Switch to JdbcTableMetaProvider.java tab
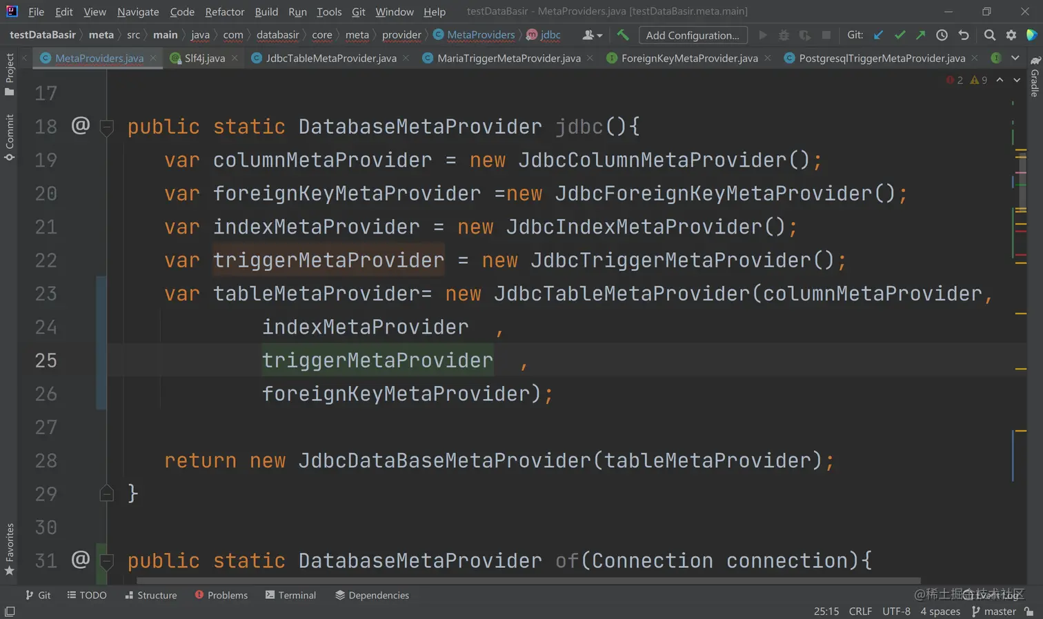 click(331, 58)
